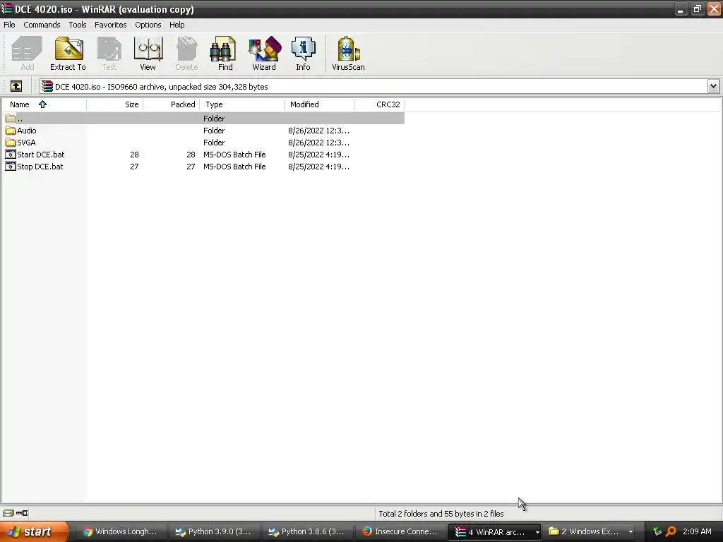The width and height of the screenshot is (723, 542).
Task: Select the parent folder '..' row icon
Action: click(10, 119)
